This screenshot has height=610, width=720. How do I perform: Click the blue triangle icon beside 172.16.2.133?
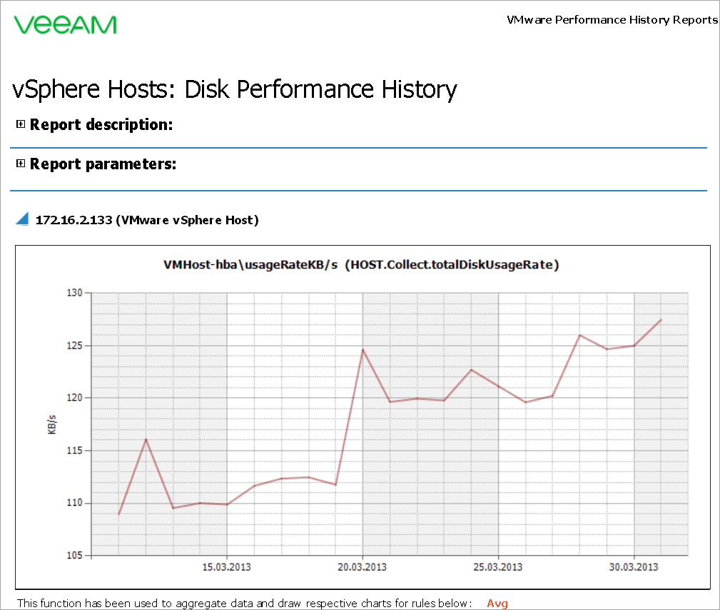(21, 219)
